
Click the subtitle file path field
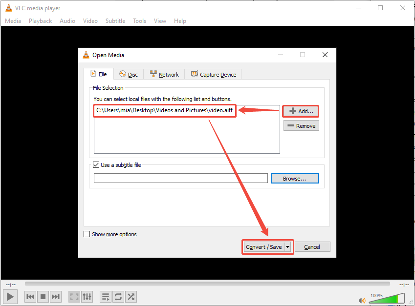pyautogui.click(x=181, y=178)
